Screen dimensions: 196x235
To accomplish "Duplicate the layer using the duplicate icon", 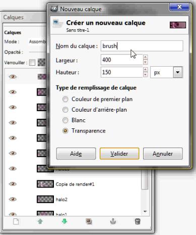I will click(89, 221).
